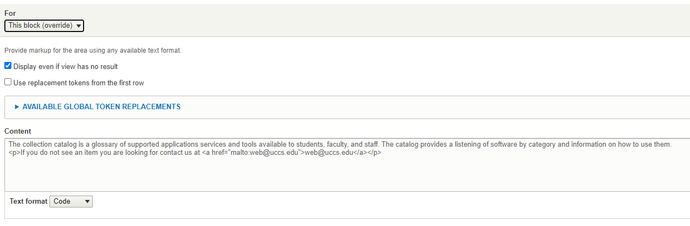Click inside the Content text area blank space
690x226 pixels.
(x=347, y=174)
